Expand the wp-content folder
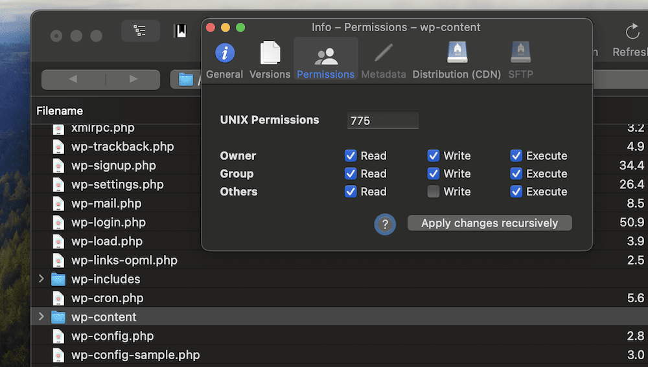Screen dimensions: 648x367 click(x=41, y=317)
